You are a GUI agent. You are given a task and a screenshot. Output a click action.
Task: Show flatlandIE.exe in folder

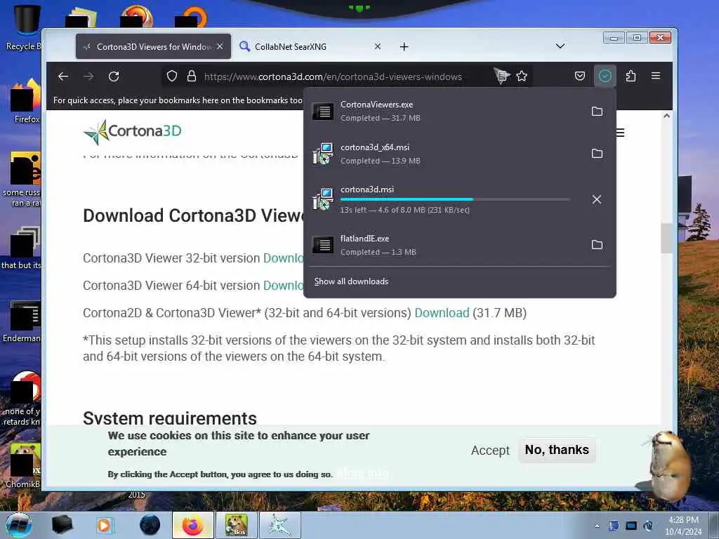coord(597,245)
